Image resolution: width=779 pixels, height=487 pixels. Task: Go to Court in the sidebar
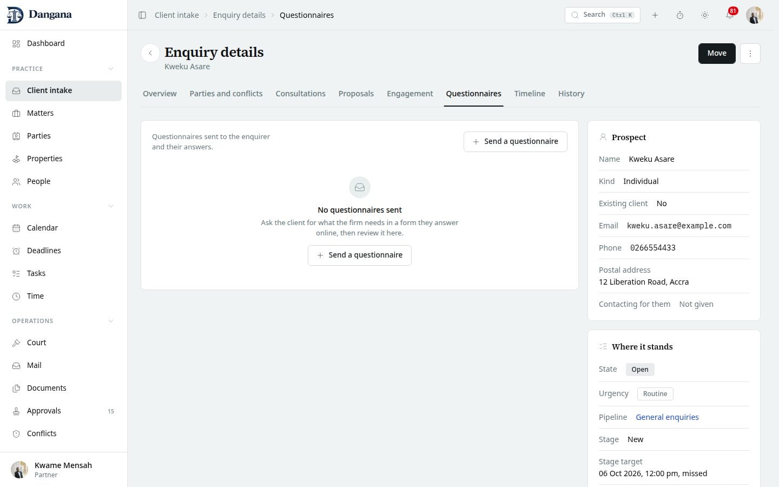point(63,343)
